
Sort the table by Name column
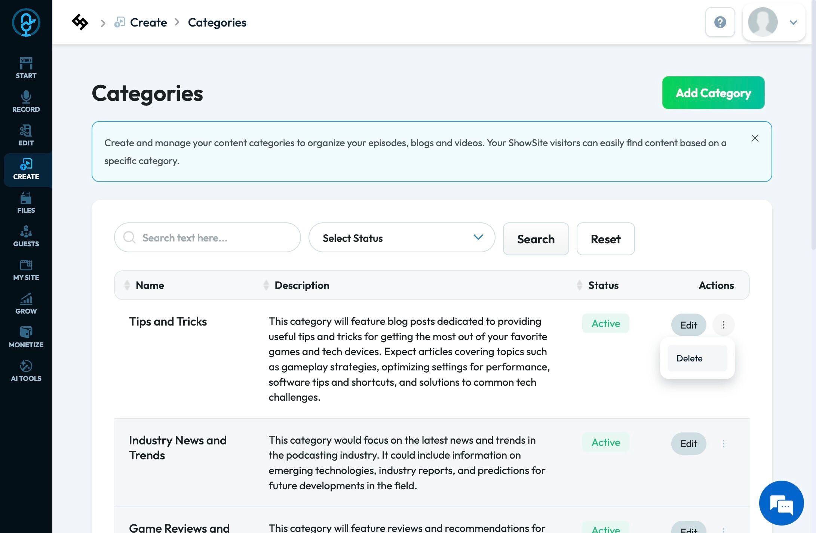(x=128, y=285)
